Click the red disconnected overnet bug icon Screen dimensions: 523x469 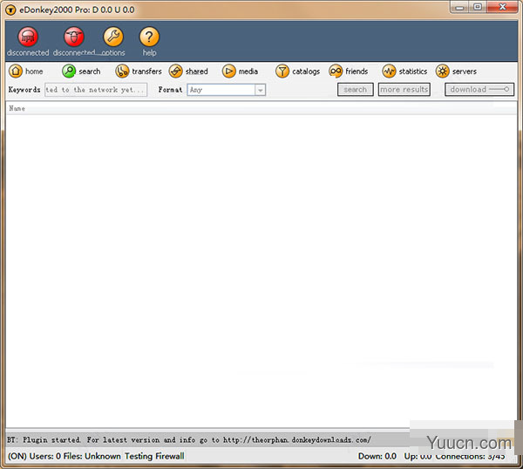click(74, 37)
